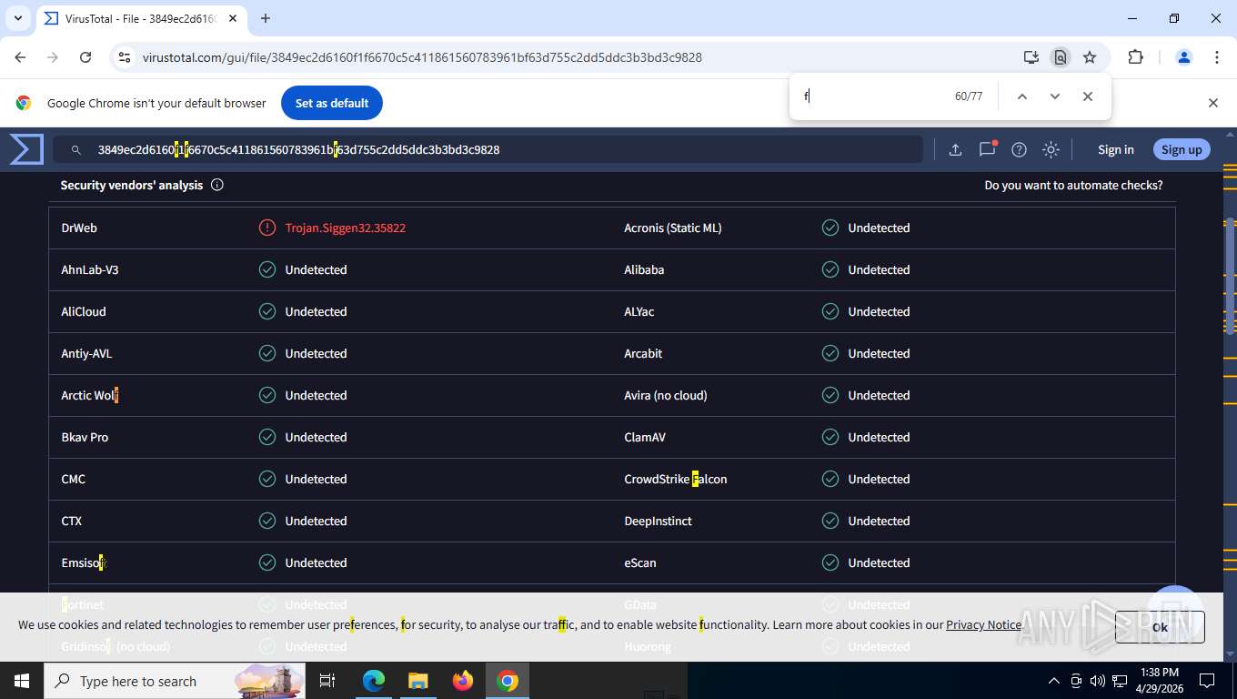Click the Acronis (Static ML) vendor name
Image resolution: width=1237 pixels, height=699 pixels.
tap(673, 228)
